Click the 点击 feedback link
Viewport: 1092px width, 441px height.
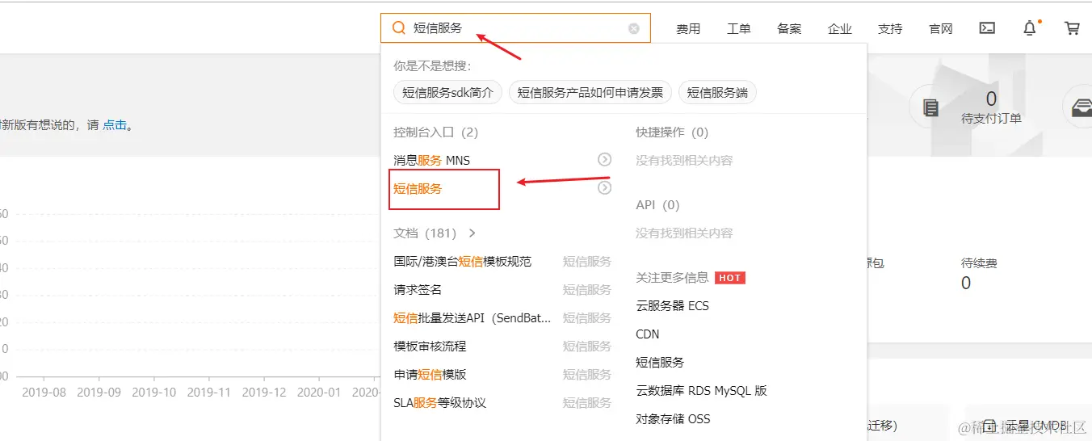click(x=115, y=125)
